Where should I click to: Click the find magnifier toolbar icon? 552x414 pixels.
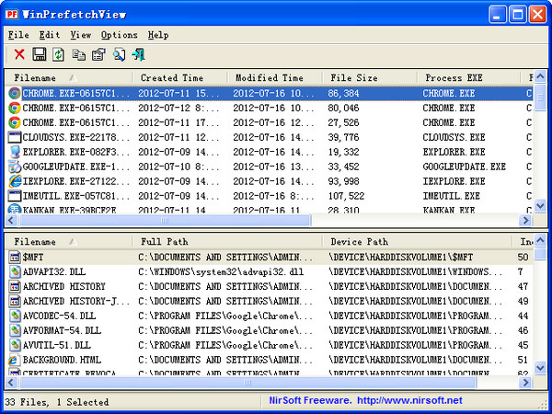[x=119, y=55]
